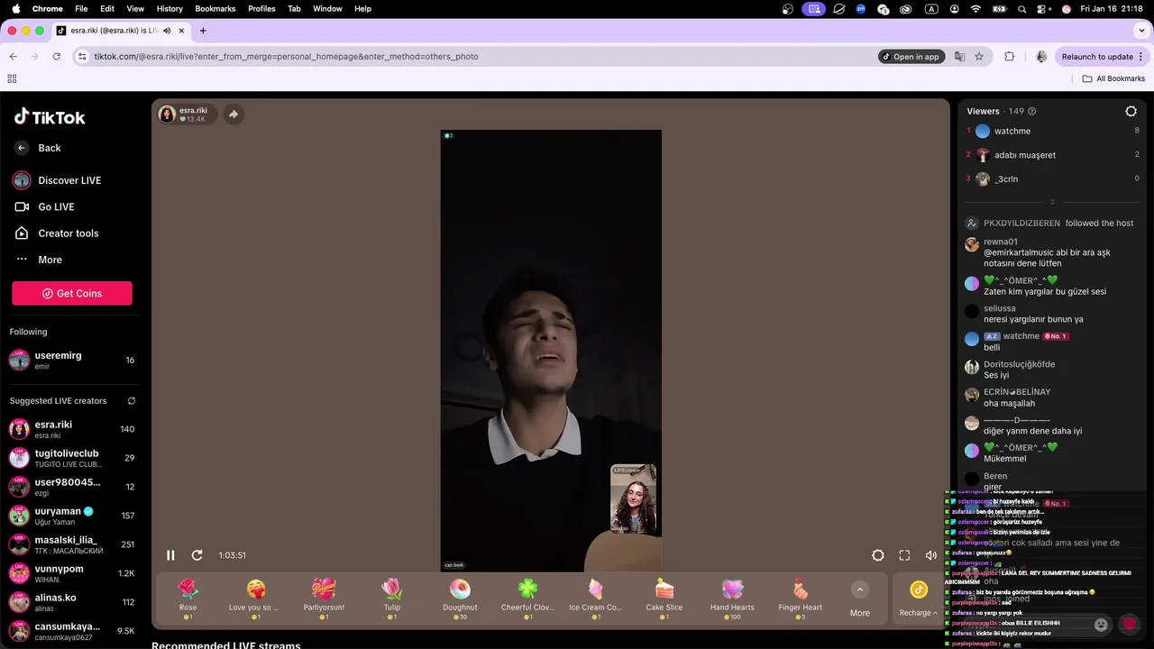Viewport: 1154px width, 649px height.
Task: Open All Bookmarks folder
Action: 1113,79
